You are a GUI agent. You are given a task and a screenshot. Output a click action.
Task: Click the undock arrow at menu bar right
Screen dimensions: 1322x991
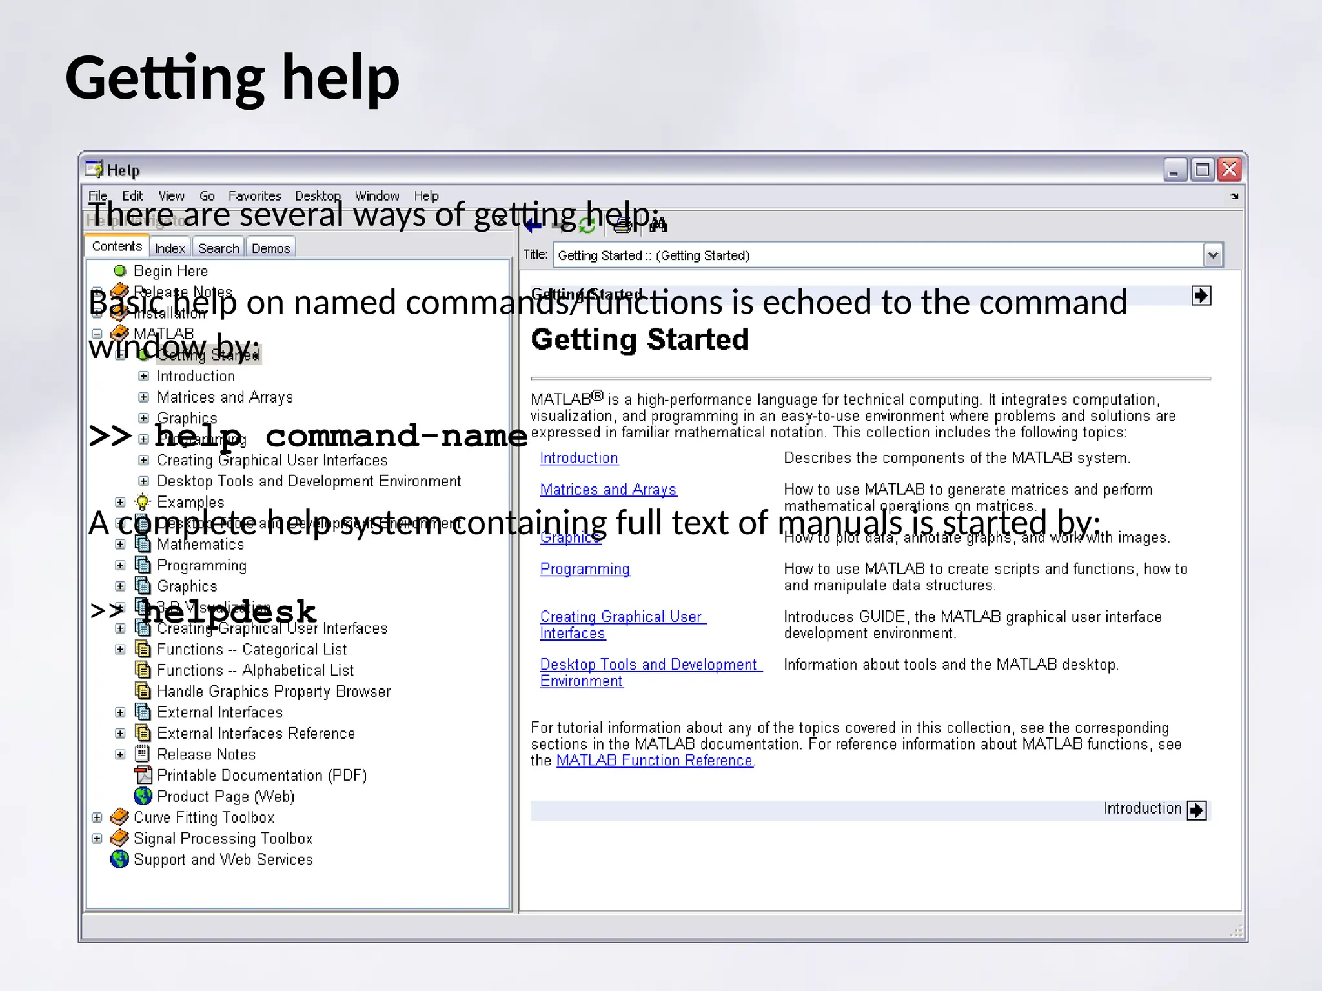[x=1234, y=195]
